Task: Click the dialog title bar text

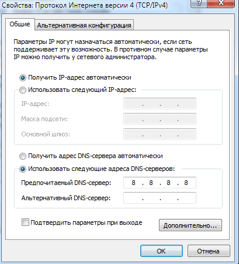Action: click(x=85, y=5)
